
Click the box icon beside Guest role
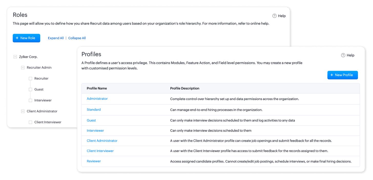click(x=30, y=90)
